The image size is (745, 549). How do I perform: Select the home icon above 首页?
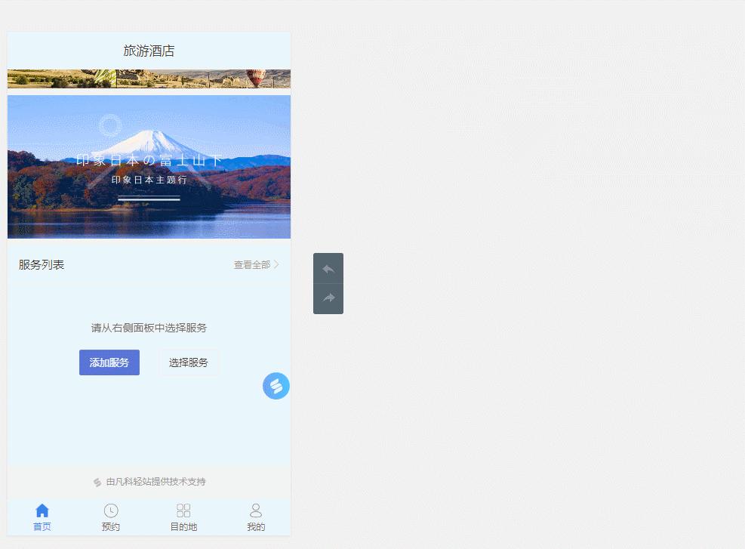[42, 509]
